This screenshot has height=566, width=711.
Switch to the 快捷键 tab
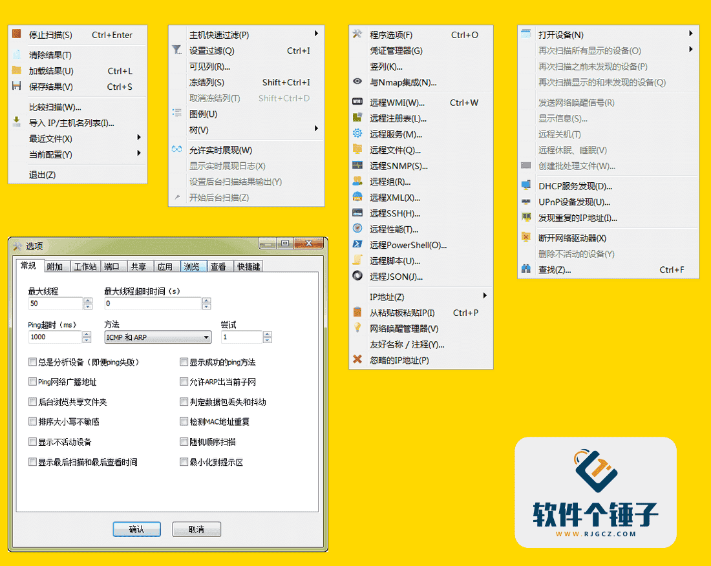coord(248,266)
